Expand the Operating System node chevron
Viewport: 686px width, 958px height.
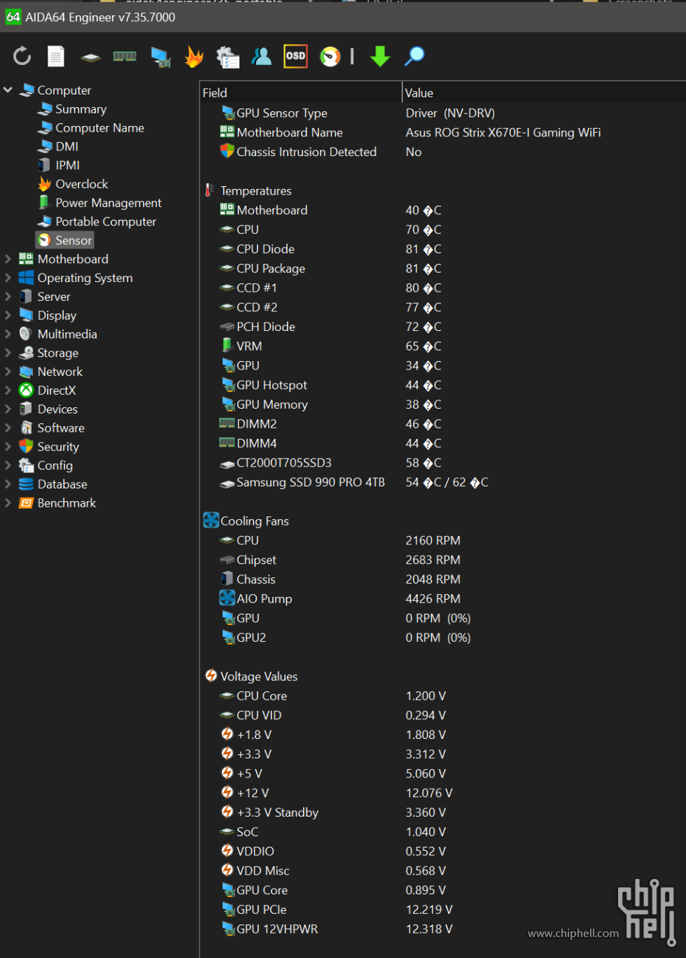8,278
